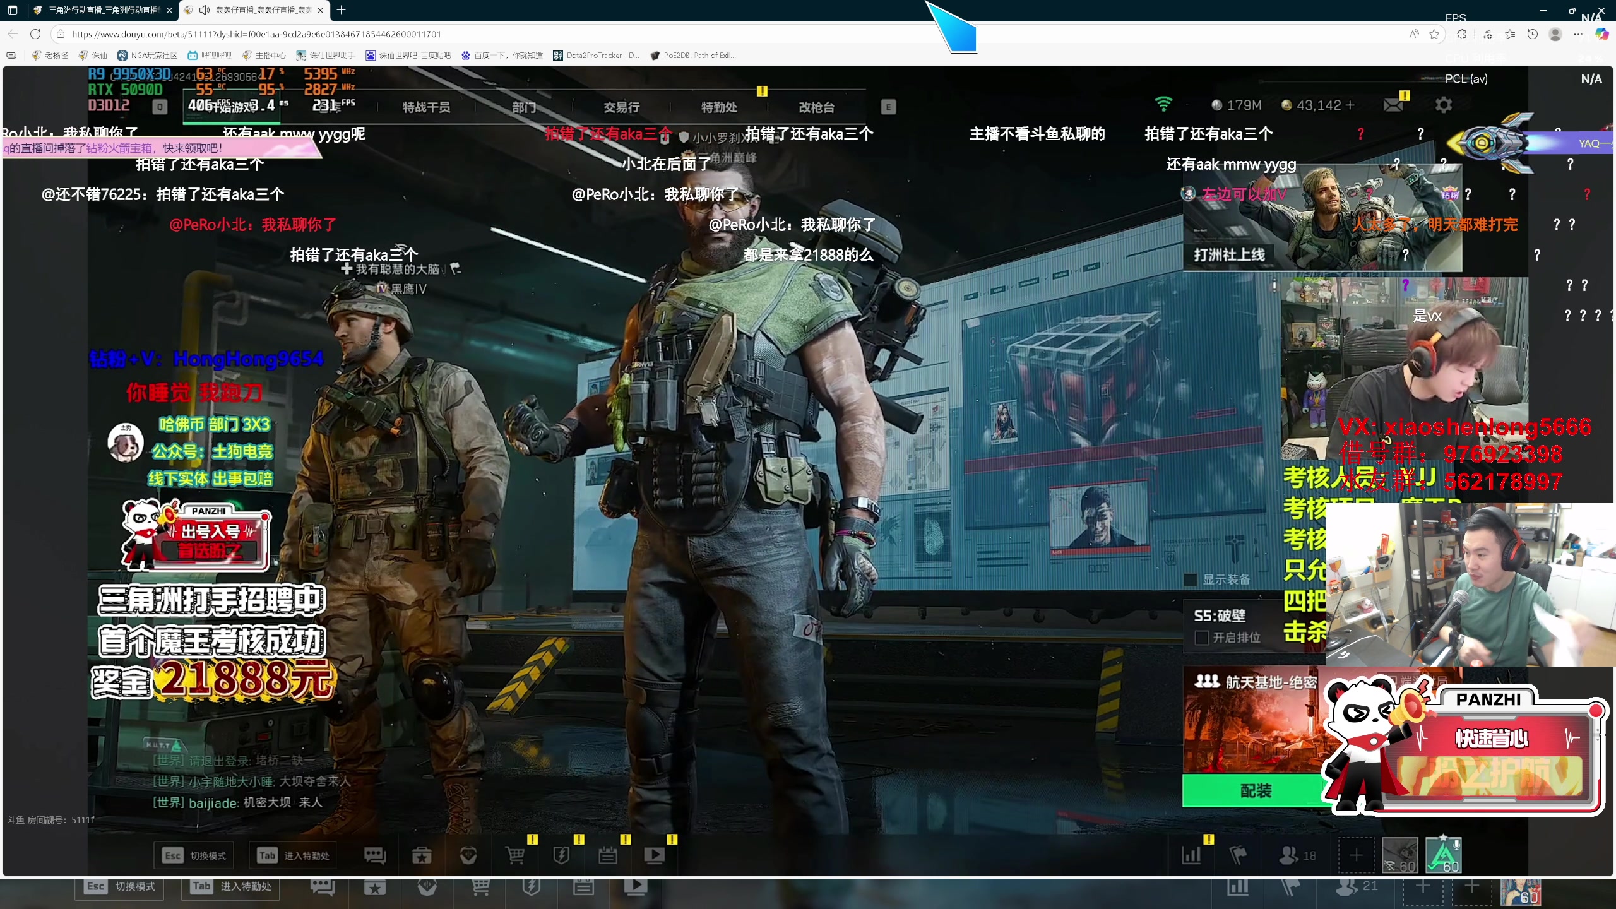
Task: Select the 特战干员 game tab
Action: click(x=427, y=107)
